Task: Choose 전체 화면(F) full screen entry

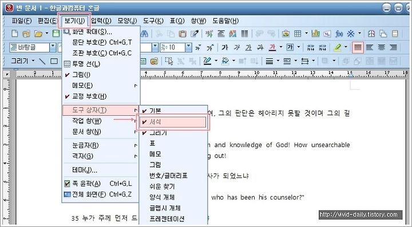Action: [x=100, y=194]
